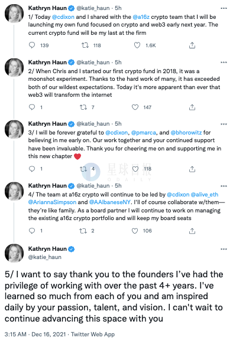Open more options on the second tweet
Viewport: 233px width, 344px height.
coord(224,63)
